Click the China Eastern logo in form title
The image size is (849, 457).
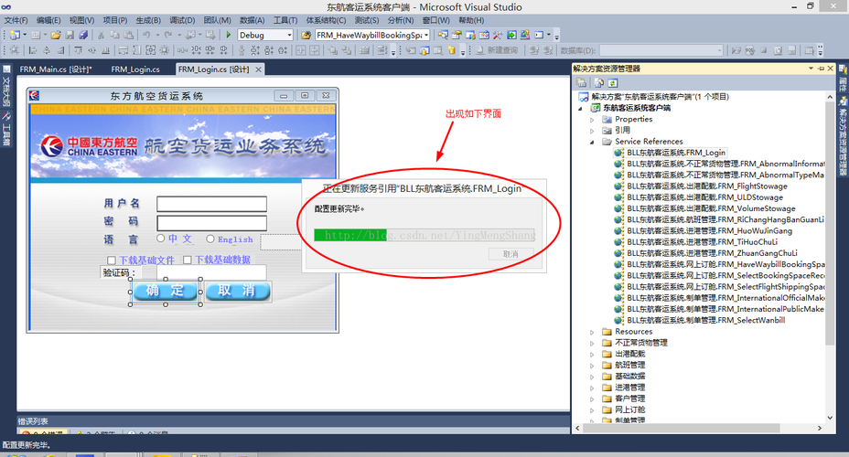click(x=35, y=95)
